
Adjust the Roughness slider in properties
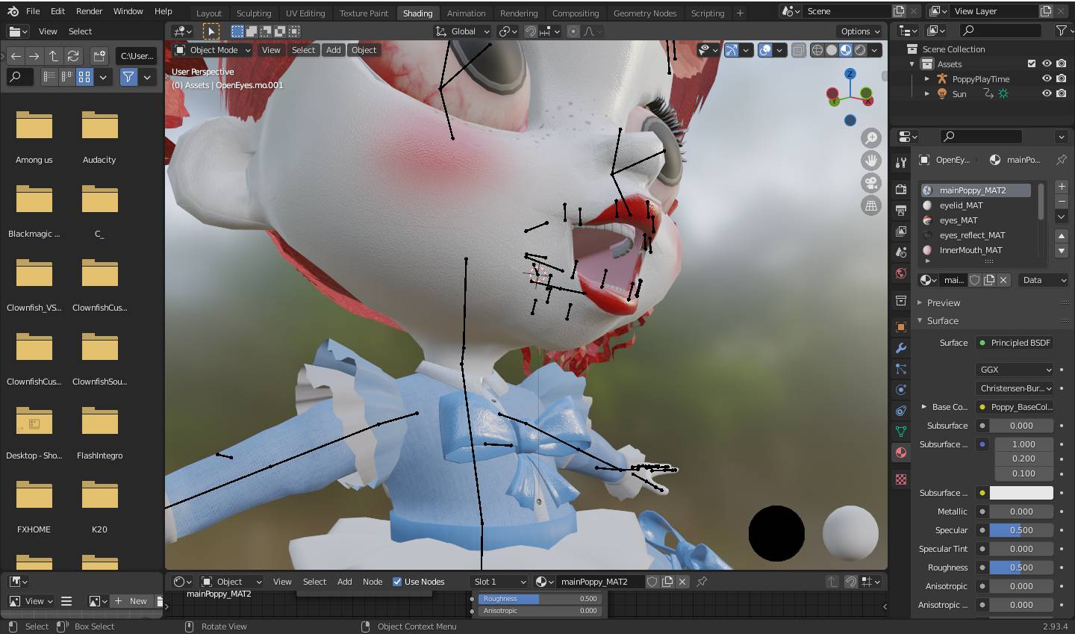[1021, 568]
